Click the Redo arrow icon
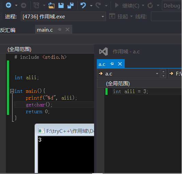The image size is (182, 174). coord(98,5)
